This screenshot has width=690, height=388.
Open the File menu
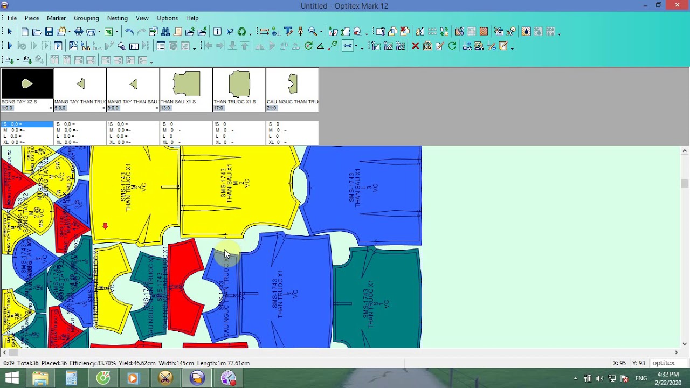click(12, 18)
